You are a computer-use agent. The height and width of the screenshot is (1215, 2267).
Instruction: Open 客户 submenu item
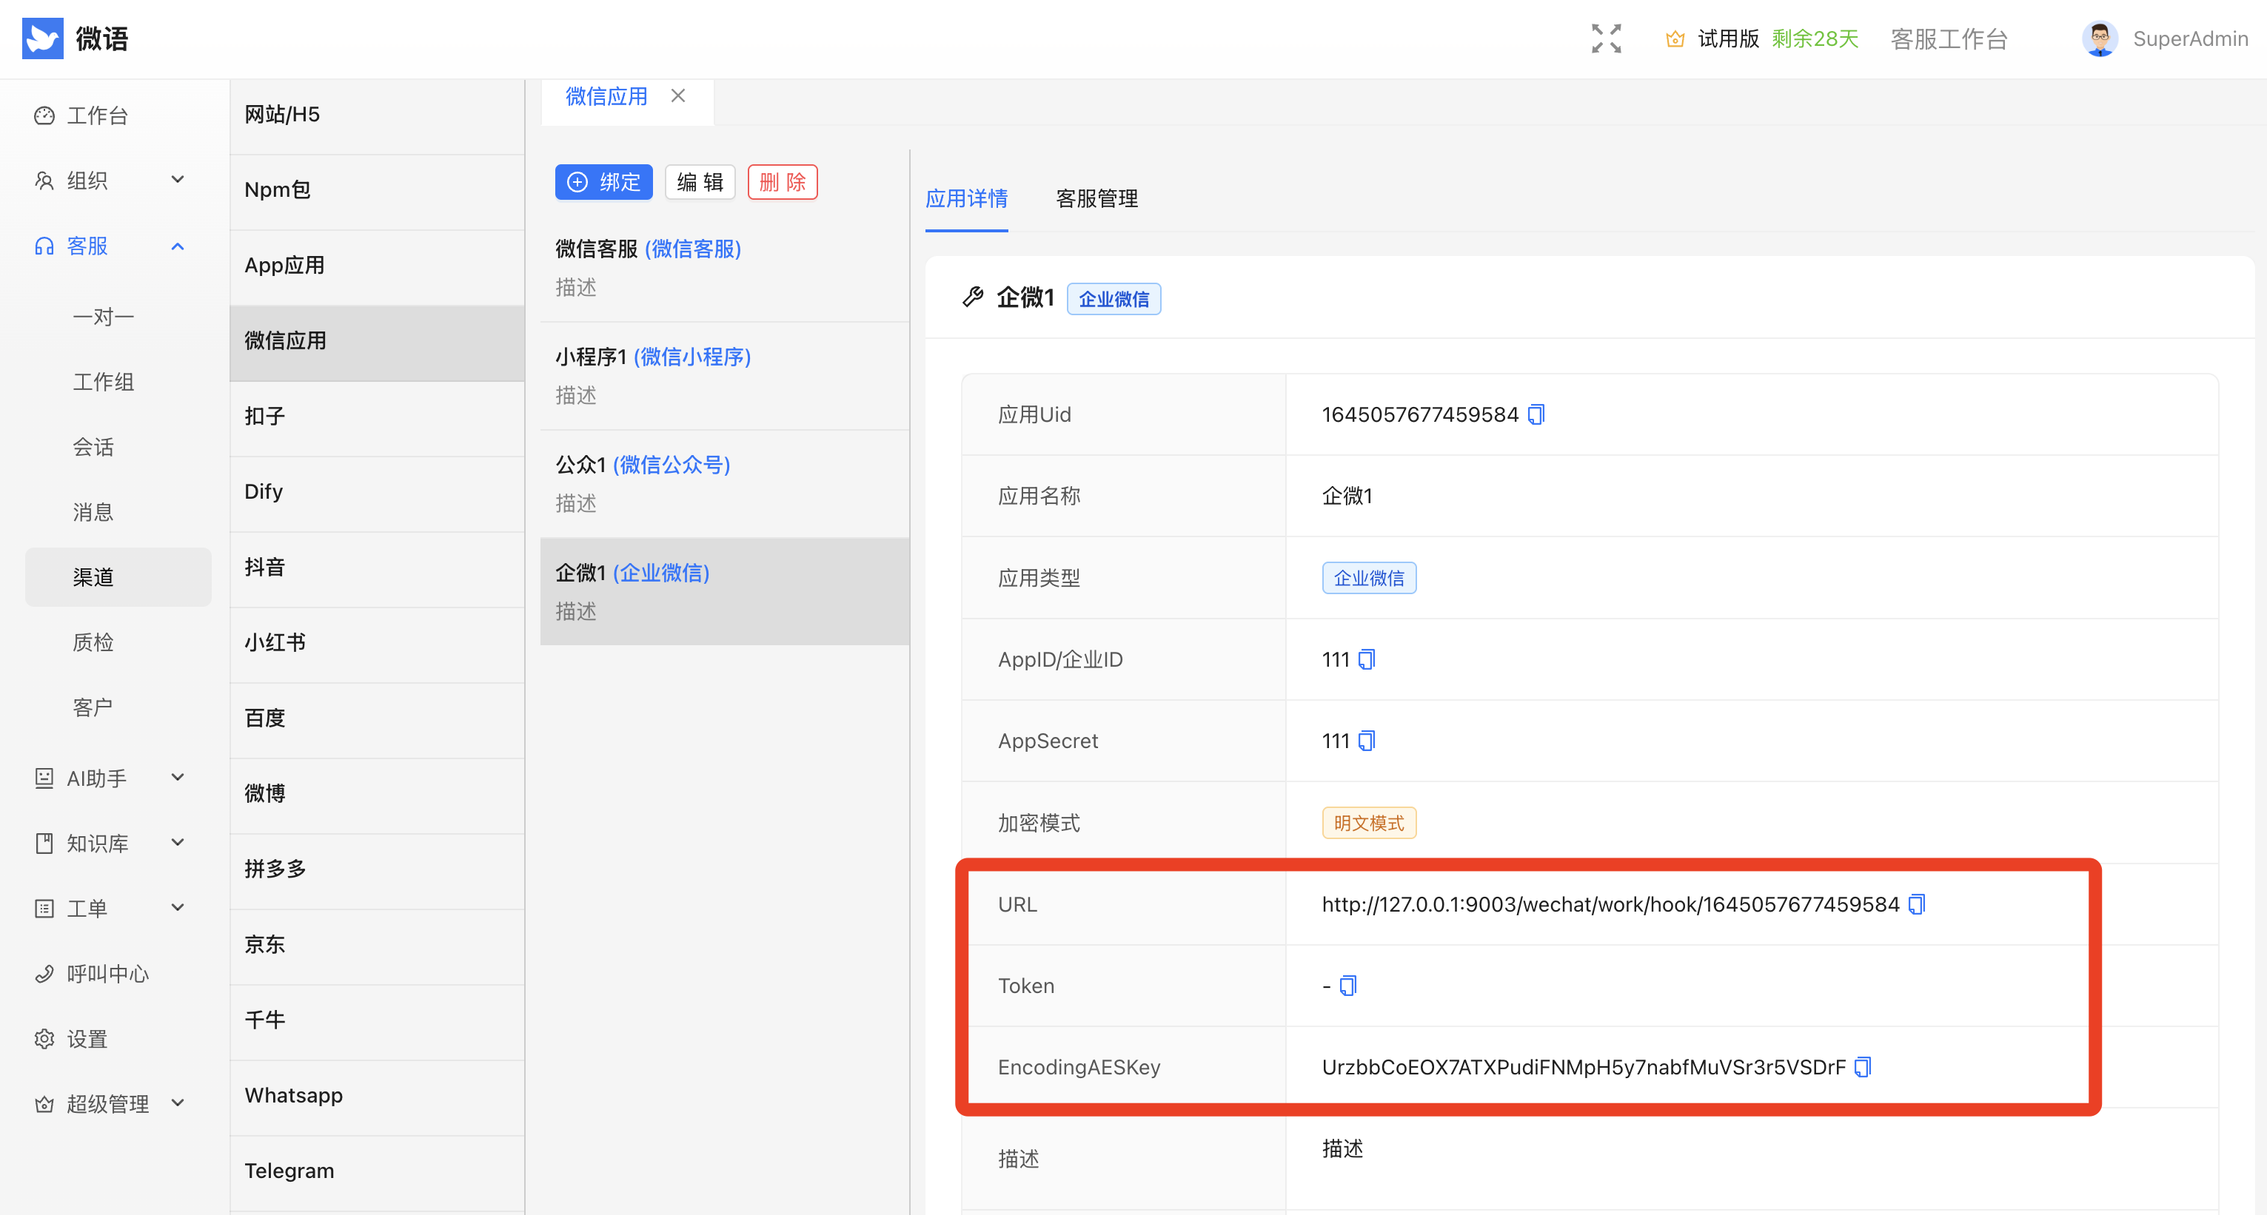tap(93, 707)
